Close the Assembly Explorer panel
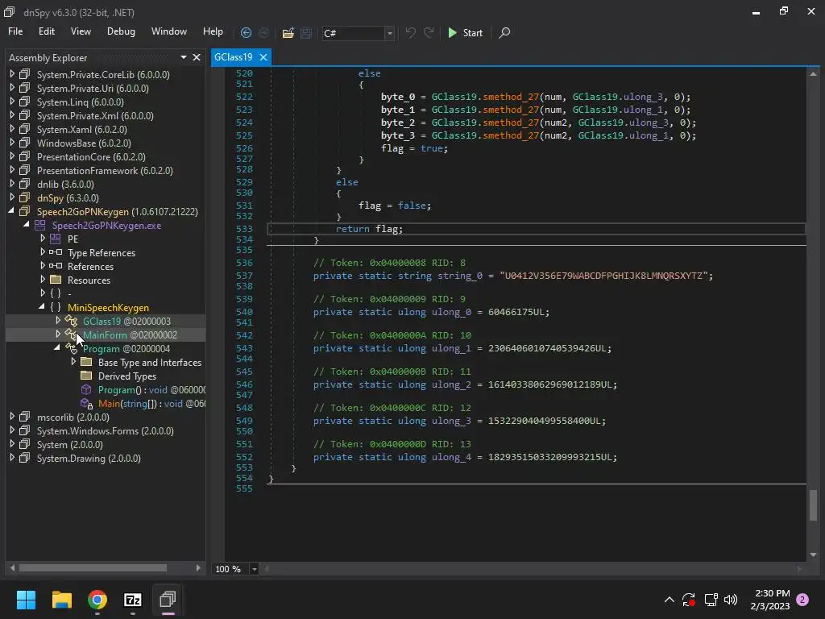This screenshot has height=619, width=825. click(x=197, y=57)
